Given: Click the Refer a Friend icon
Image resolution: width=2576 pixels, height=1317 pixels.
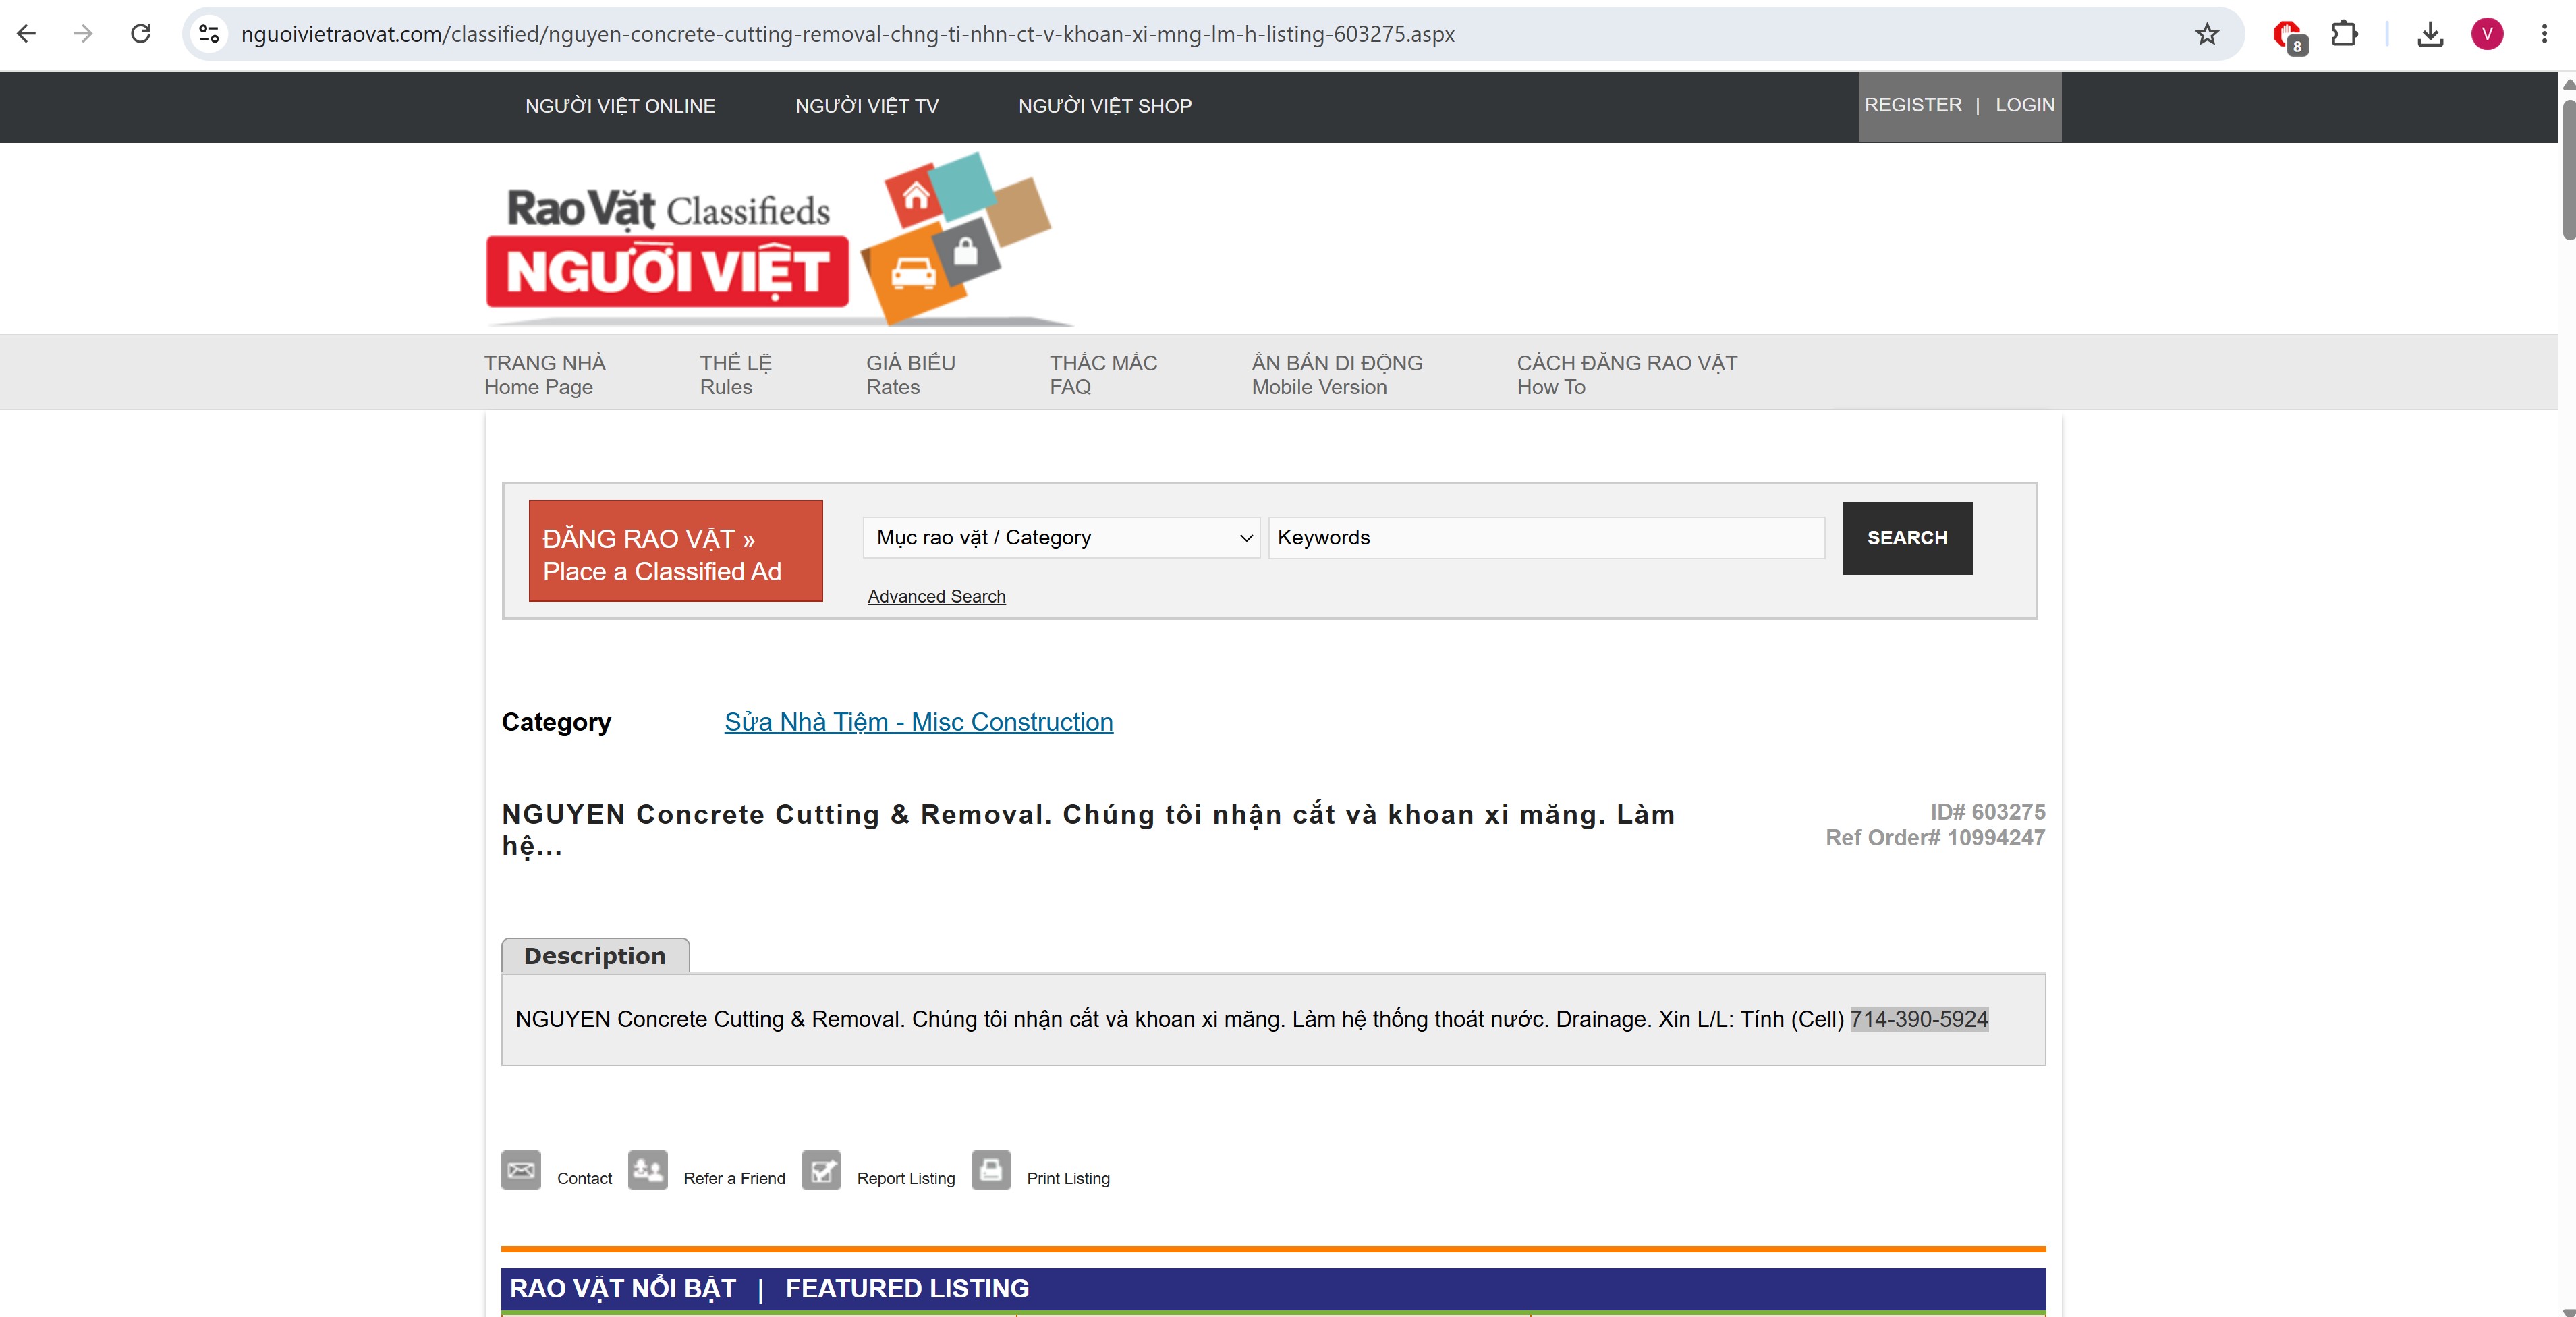Looking at the screenshot, I should [648, 1170].
